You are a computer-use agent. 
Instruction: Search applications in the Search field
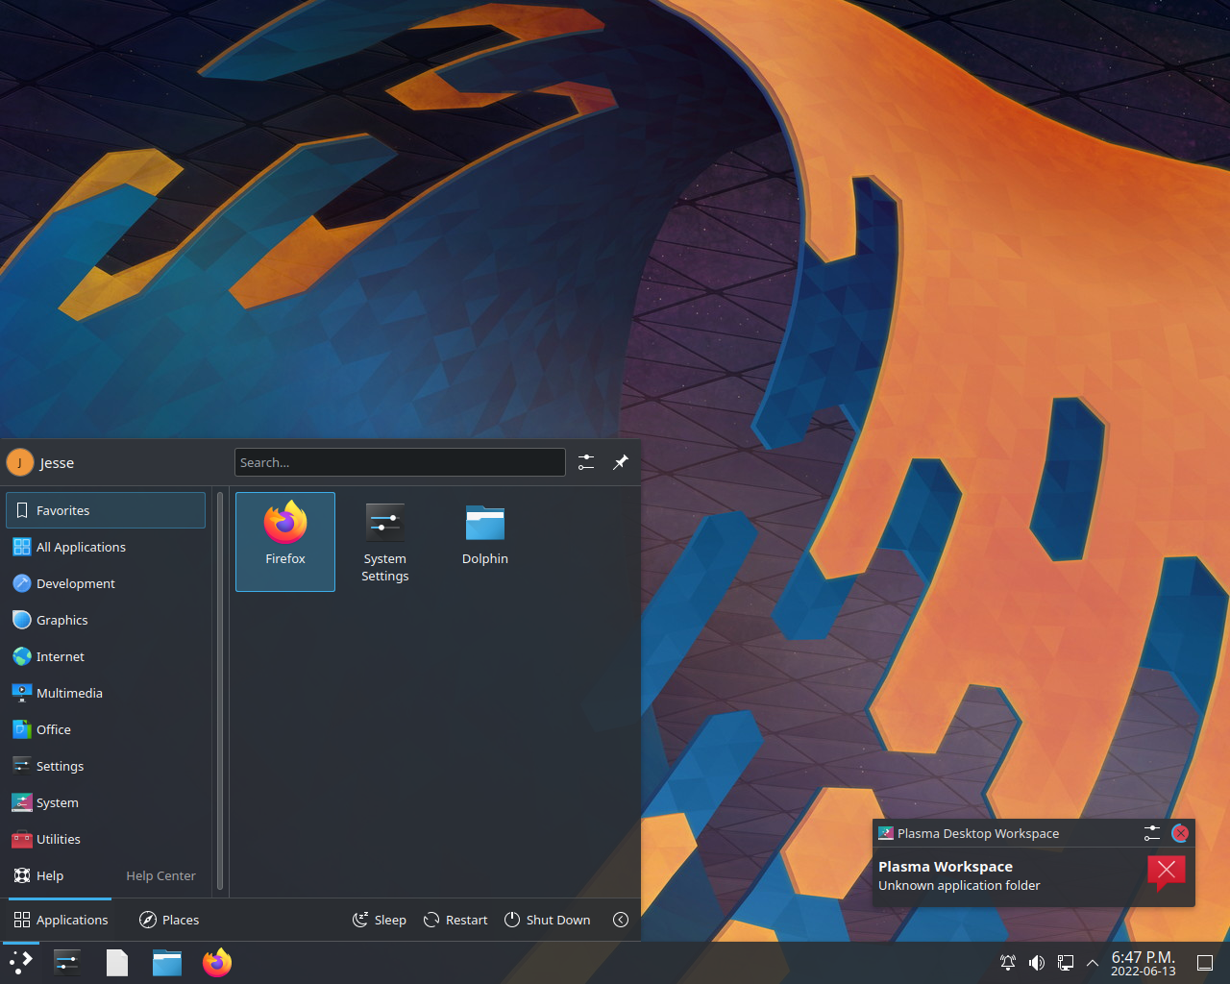point(400,462)
